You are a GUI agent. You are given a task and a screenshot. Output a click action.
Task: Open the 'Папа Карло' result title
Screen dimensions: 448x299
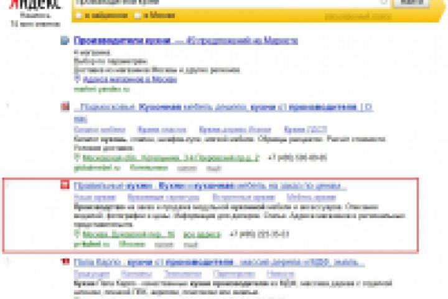(x=219, y=262)
